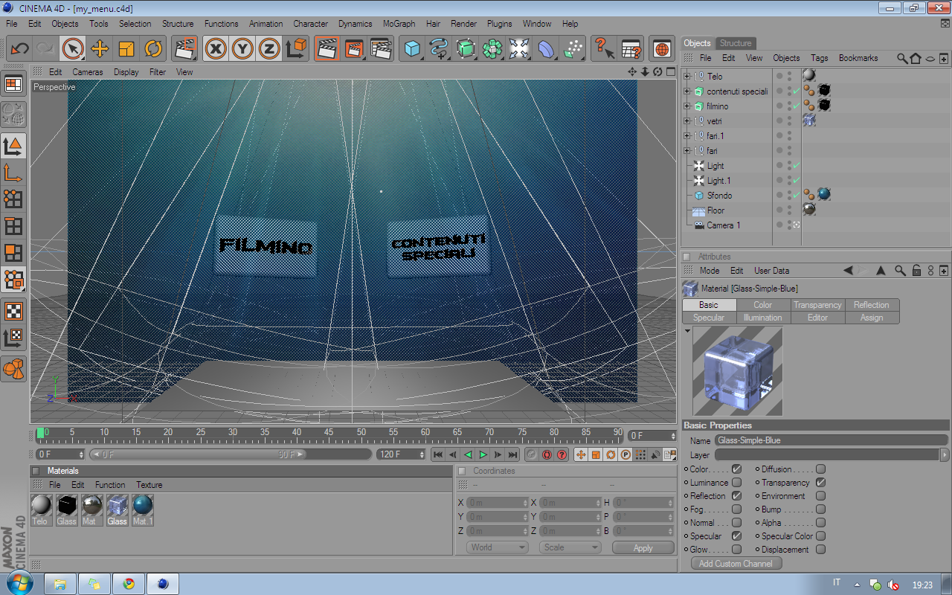Switch to Model mode in left toolbar
952x595 pixels.
(x=13, y=146)
